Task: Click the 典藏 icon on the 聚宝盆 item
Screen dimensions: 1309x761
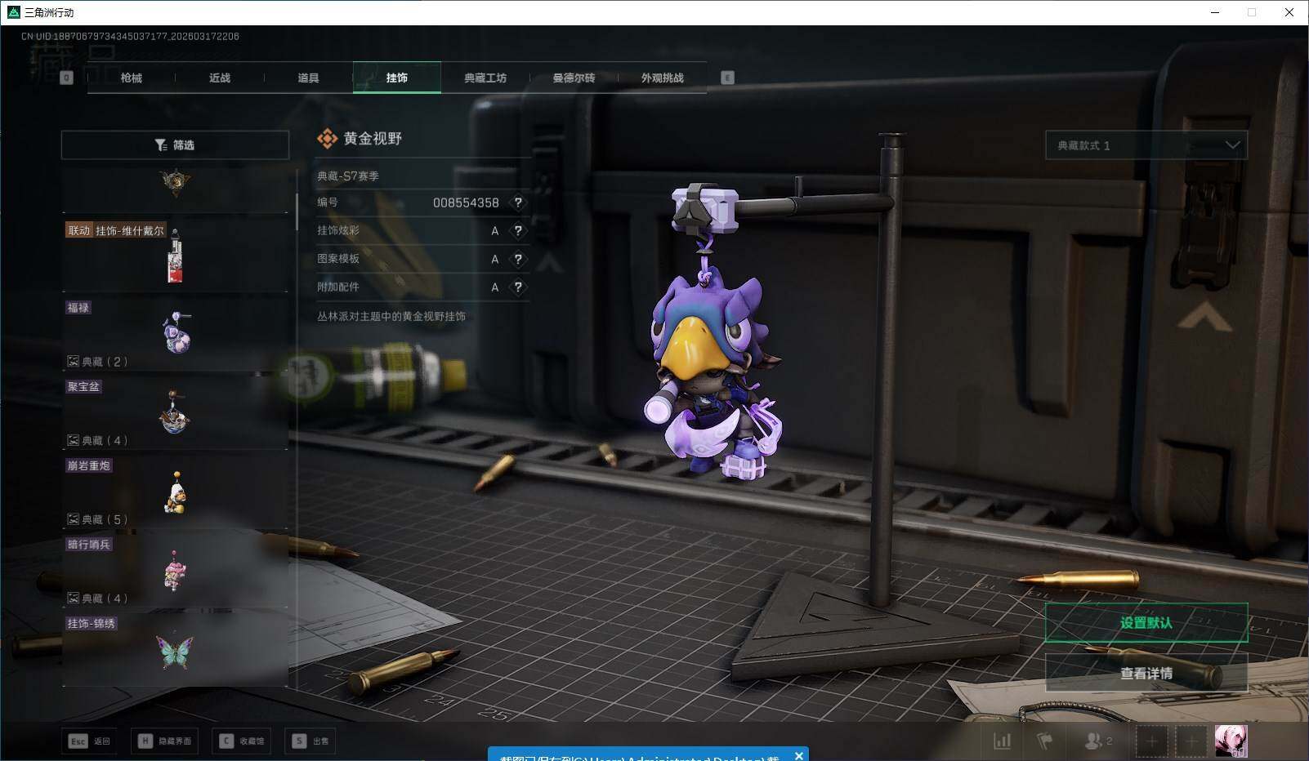Action: [x=73, y=440]
